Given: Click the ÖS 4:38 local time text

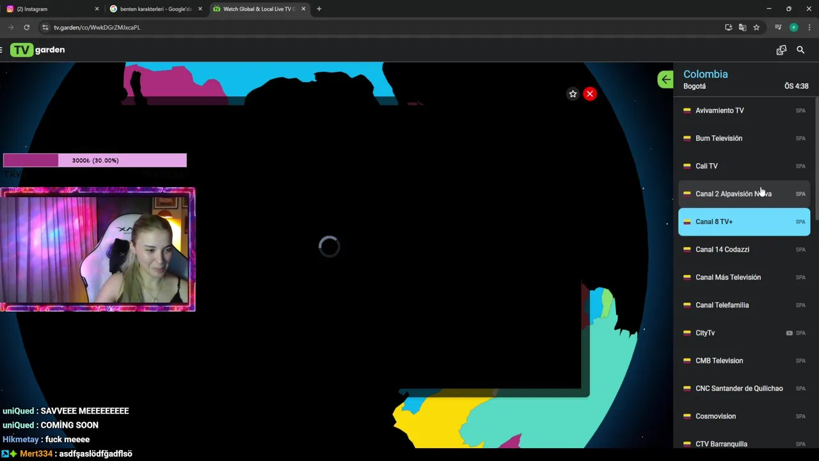Looking at the screenshot, I should [x=796, y=86].
